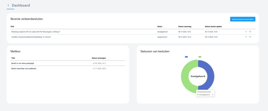Click the Goedgekeurd status cell
This screenshot has height=111, width=268.
click(x=162, y=32)
